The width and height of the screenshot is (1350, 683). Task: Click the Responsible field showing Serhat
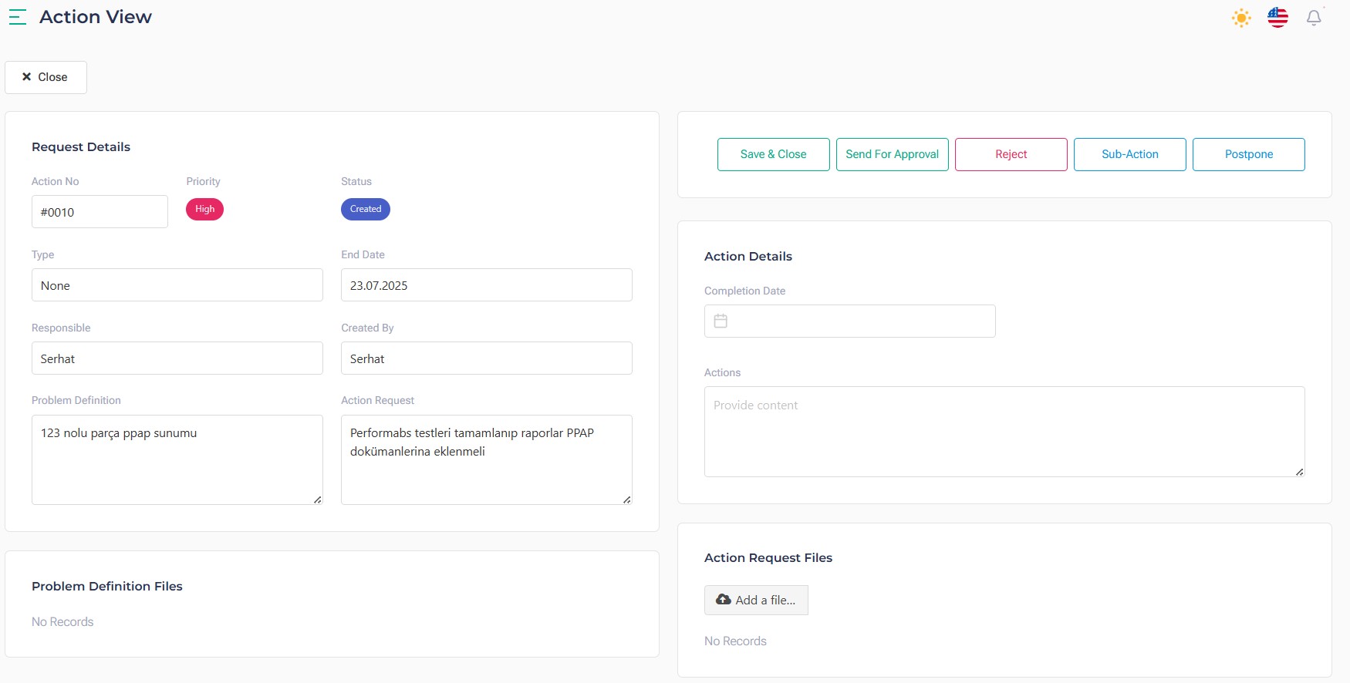click(x=177, y=358)
